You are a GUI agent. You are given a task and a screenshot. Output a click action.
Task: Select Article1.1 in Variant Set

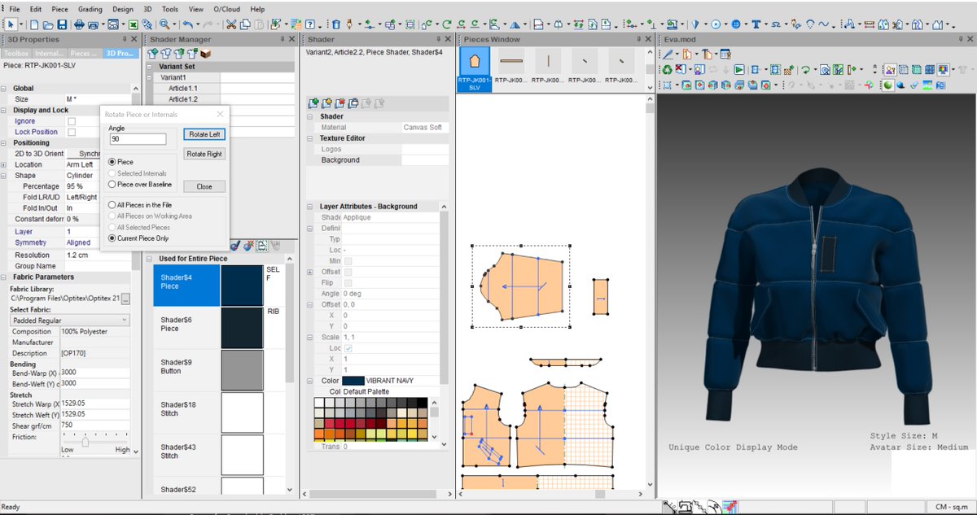[182, 88]
